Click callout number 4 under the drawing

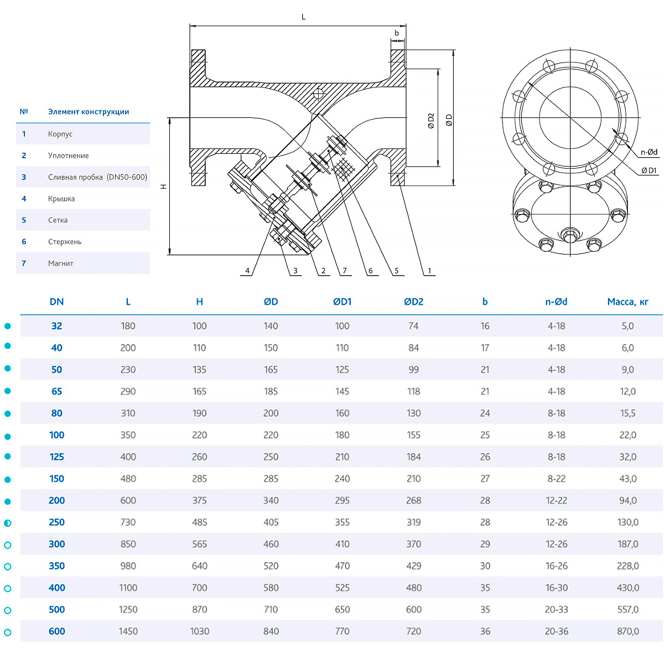(247, 271)
